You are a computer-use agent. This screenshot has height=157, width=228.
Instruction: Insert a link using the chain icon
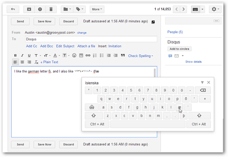88,56
